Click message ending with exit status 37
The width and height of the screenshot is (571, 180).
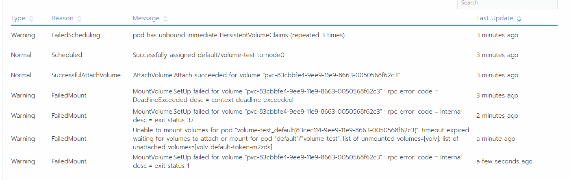pos(297,116)
